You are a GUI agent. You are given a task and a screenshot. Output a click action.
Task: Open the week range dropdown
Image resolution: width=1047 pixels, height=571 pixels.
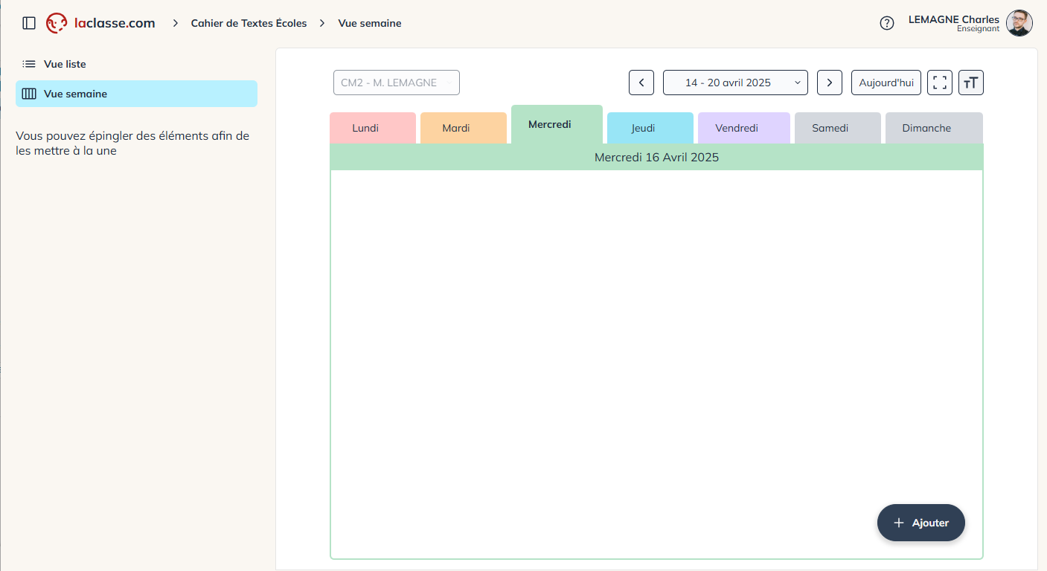(x=735, y=83)
